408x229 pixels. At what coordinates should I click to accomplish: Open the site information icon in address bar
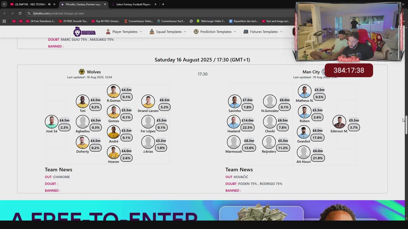29,13
